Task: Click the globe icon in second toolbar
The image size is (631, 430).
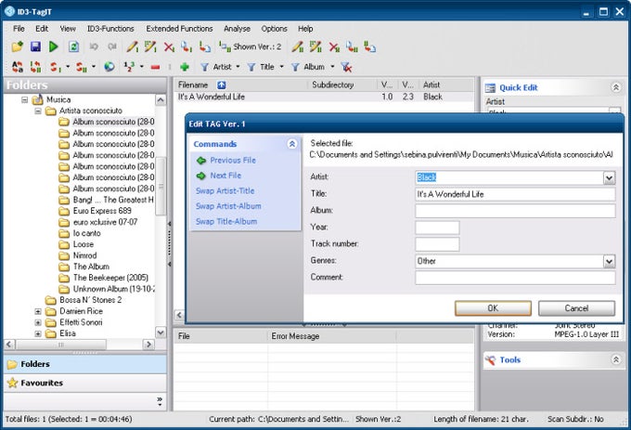Action: click(x=109, y=67)
